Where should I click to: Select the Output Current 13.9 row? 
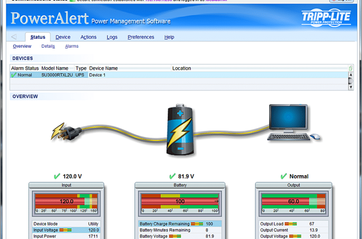pyautogui.click(x=293, y=230)
